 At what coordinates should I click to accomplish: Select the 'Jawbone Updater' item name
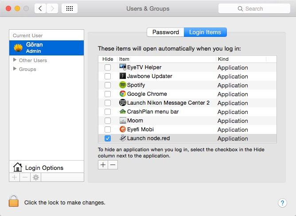pos(149,76)
